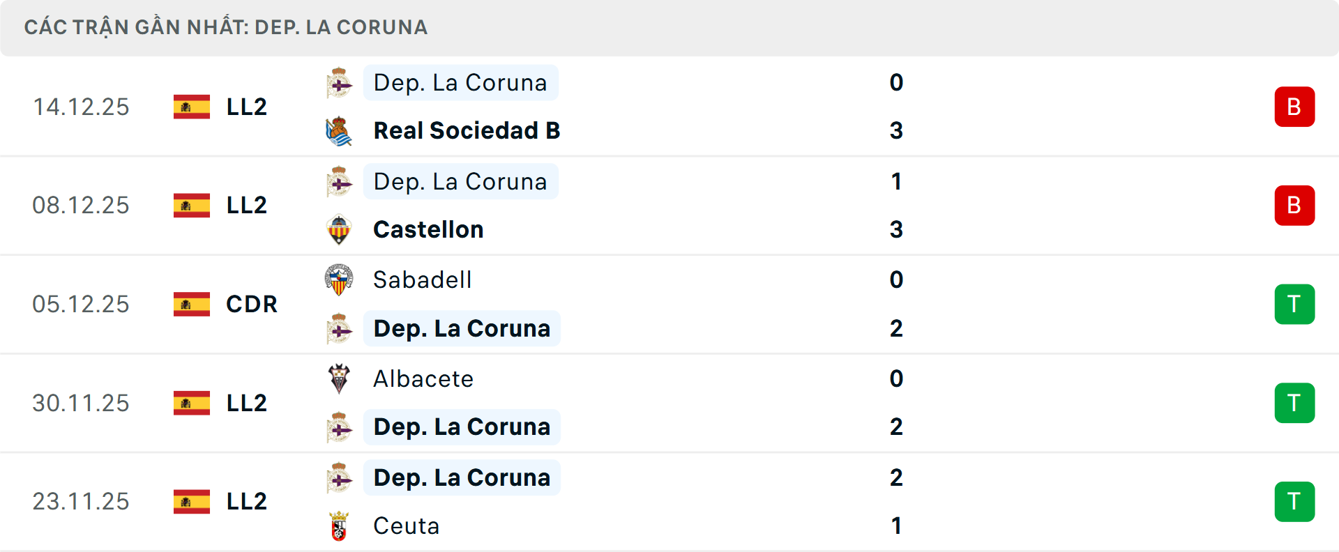Click Spain flag in the 23.11.25 row
The height and width of the screenshot is (552, 1339).
tap(192, 502)
